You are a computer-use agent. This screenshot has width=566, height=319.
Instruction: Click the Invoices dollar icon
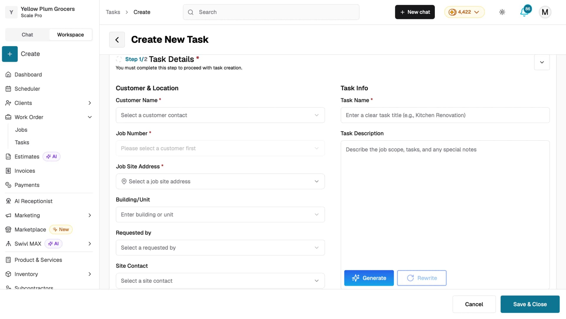pos(8,171)
